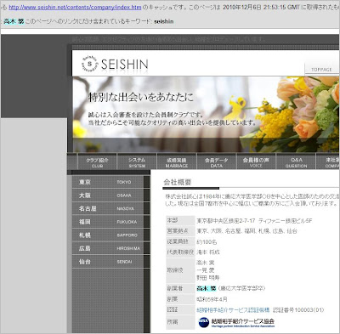
Task: Click the 営業拠点 cities list text
Action: pos(246,231)
